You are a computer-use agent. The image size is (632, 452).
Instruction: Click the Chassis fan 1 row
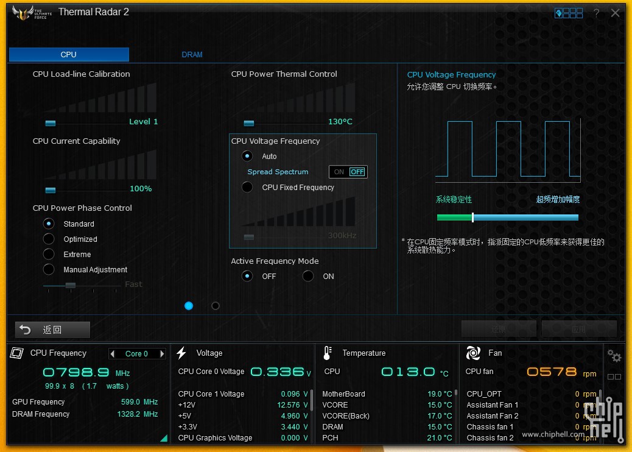(532, 426)
